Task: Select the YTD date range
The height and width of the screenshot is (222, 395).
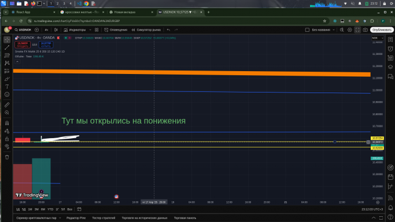Action: [50, 209]
